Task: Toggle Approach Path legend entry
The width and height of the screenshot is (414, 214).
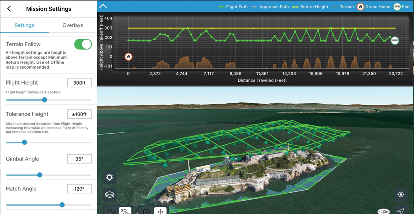Action: (270, 7)
